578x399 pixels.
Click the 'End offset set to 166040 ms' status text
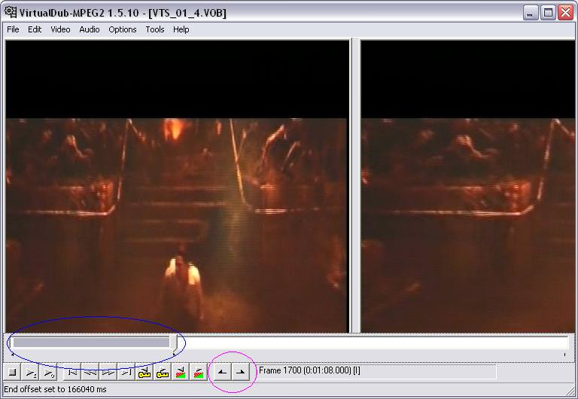55,389
